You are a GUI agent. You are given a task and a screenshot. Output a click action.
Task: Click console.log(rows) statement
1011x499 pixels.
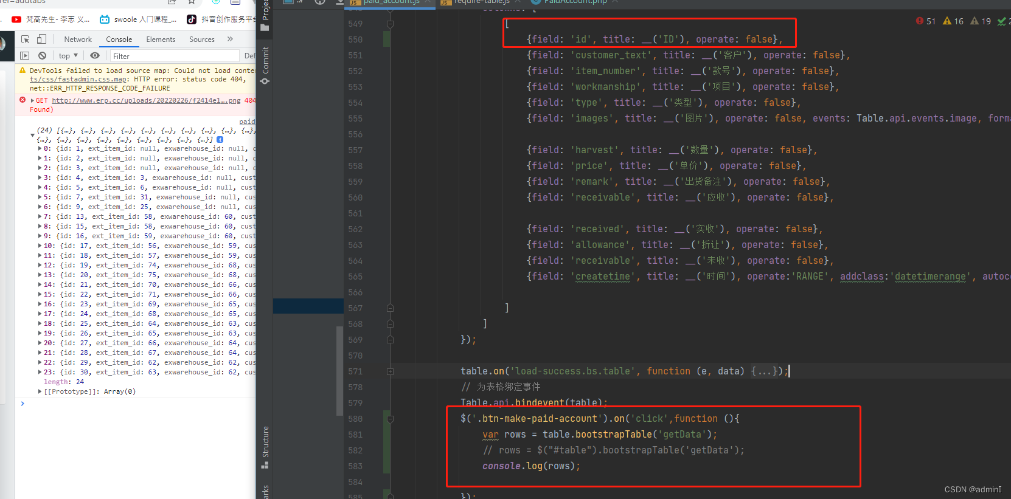531,466
